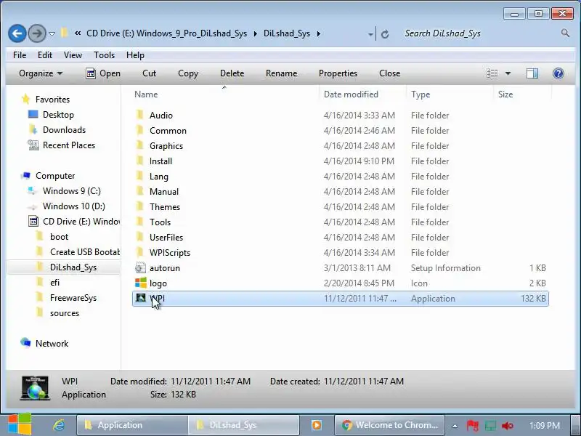Sort by Date modified column header
The height and width of the screenshot is (436, 581).
351,94
